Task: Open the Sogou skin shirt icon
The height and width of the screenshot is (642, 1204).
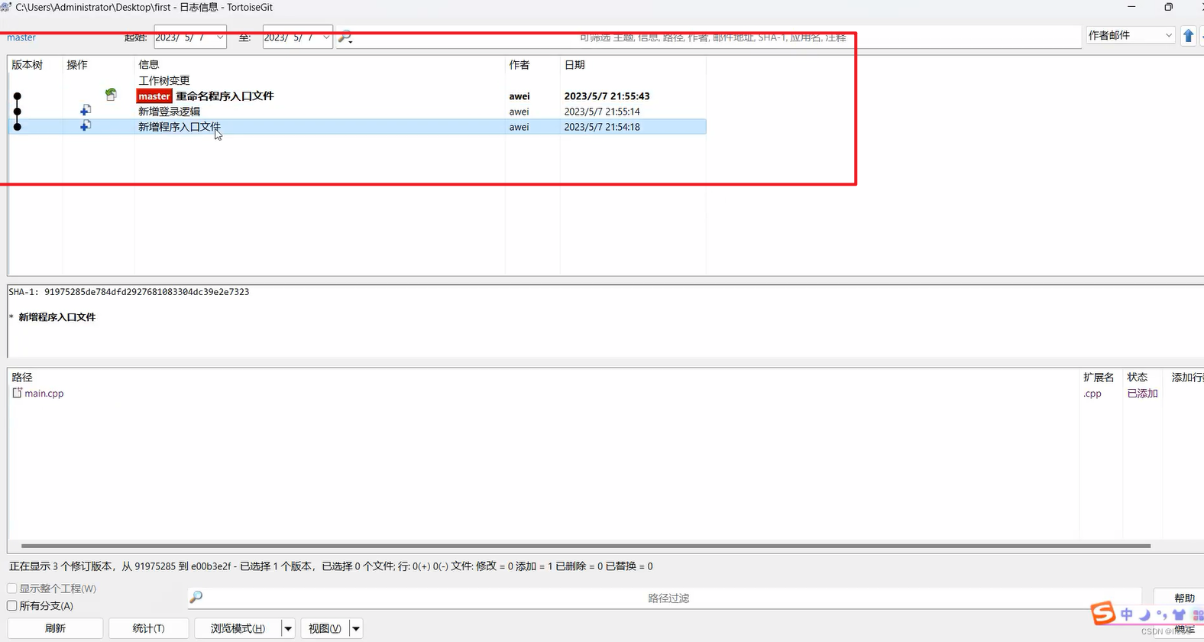Action: pos(1179,614)
